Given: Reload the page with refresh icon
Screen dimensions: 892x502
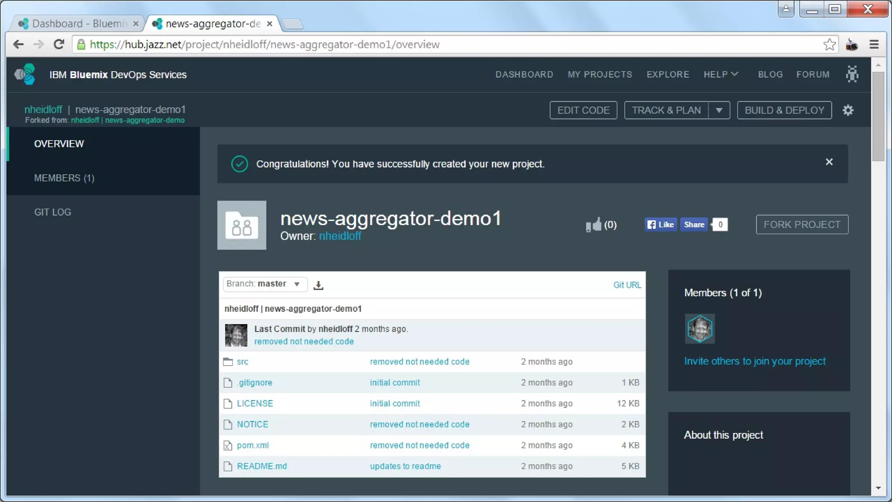Looking at the screenshot, I should 59,44.
